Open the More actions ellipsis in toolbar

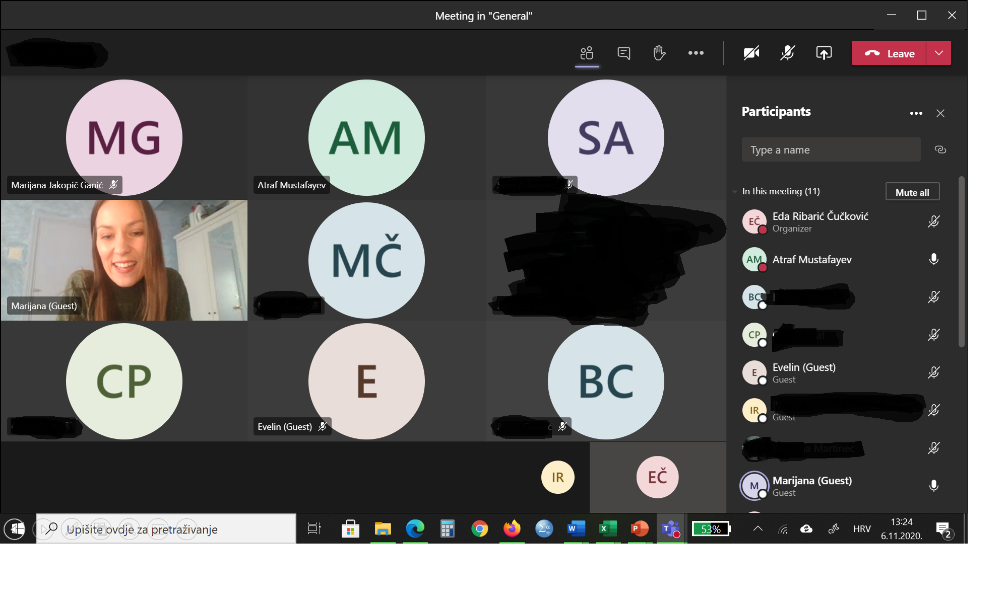[696, 53]
